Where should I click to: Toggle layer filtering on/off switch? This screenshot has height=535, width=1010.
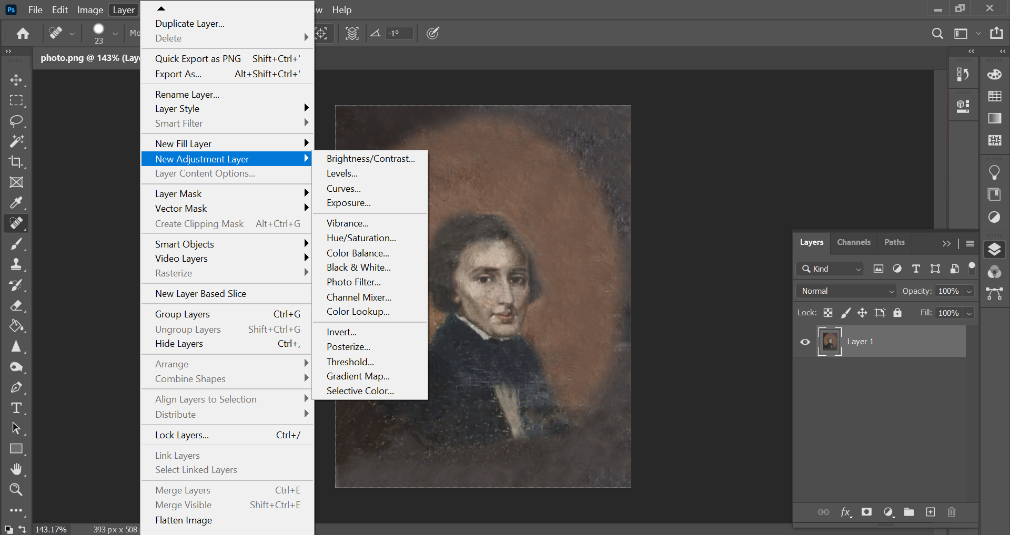[972, 268]
